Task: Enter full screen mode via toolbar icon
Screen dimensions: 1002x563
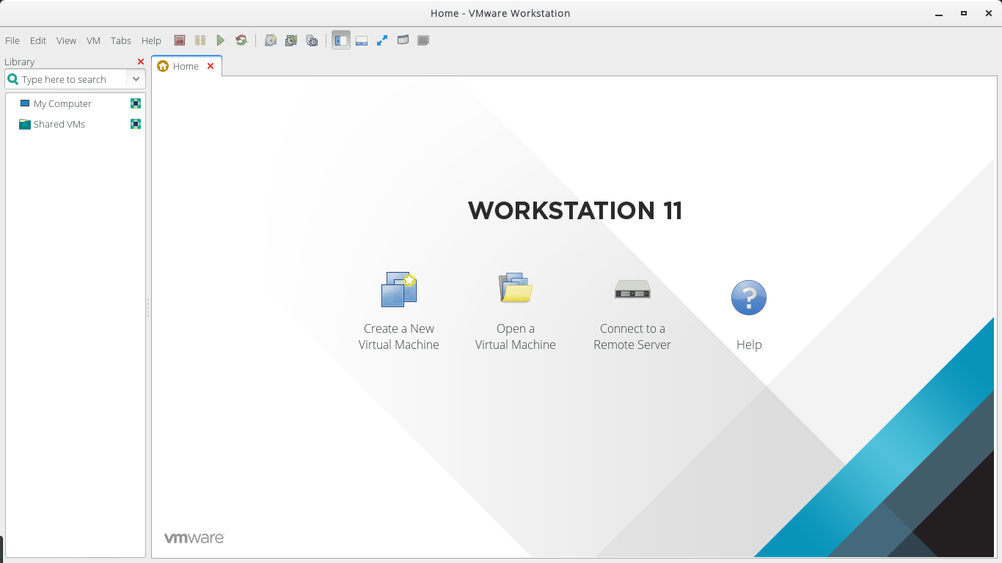Action: [x=382, y=40]
